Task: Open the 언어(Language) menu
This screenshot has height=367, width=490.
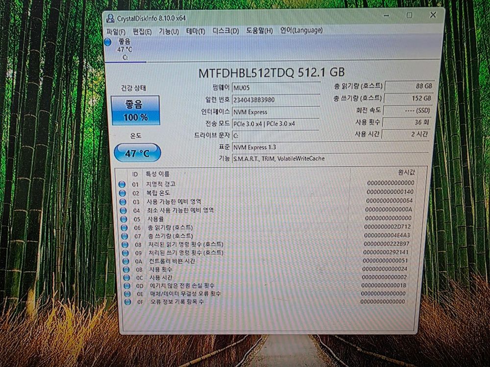Action: point(301,30)
